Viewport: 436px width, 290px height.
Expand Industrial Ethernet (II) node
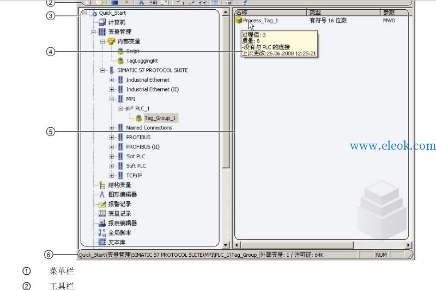tap(112, 89)
